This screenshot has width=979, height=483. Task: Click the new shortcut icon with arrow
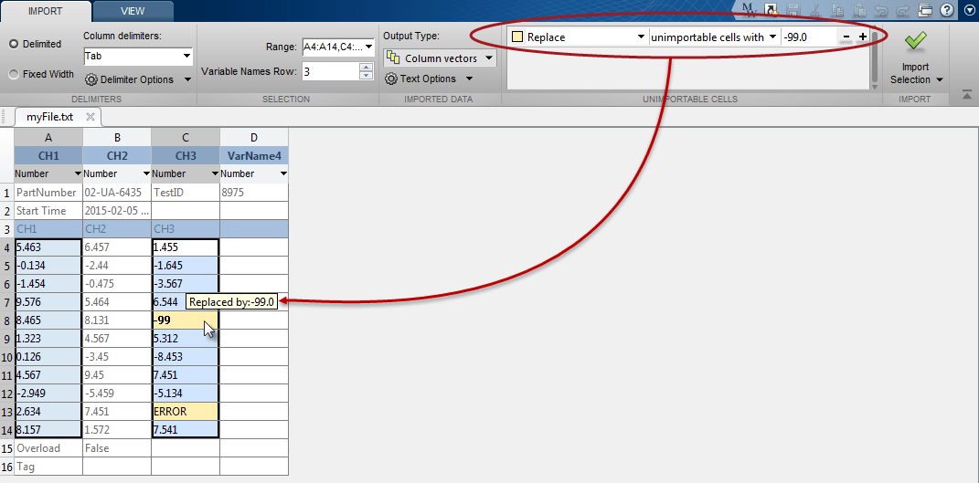click(x=772, y=9)
